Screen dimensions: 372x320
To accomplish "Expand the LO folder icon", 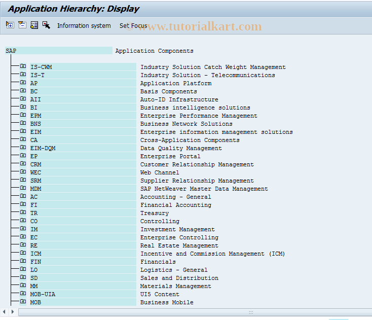I will point(23,269).
